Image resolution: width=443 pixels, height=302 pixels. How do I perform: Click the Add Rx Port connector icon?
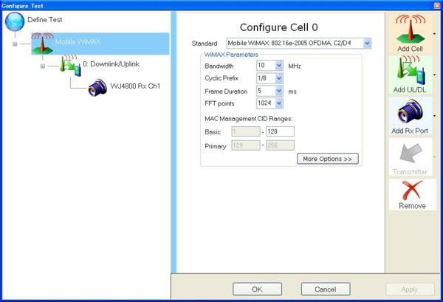(411, 112)
